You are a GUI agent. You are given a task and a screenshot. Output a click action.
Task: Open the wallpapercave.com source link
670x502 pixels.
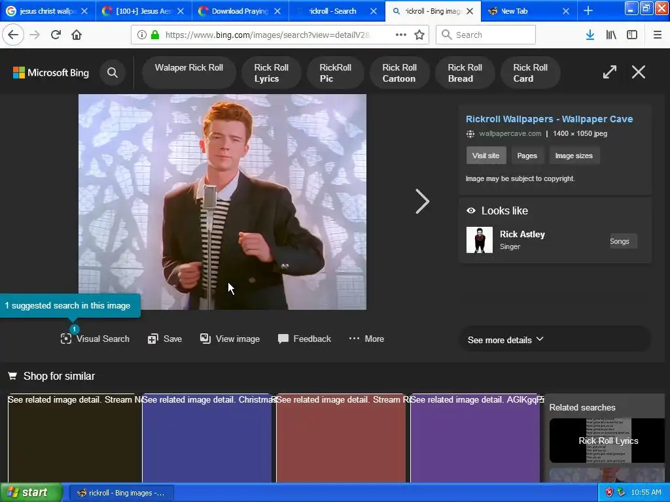pyautogui.click(x=510, y=133)
